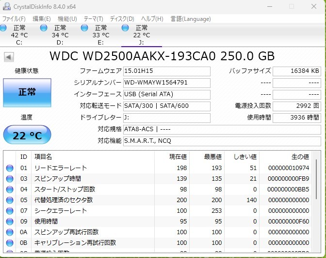Select drive D: status orb at 34 °C
Screen dimensions: 326x258
[x=44, y=28]
